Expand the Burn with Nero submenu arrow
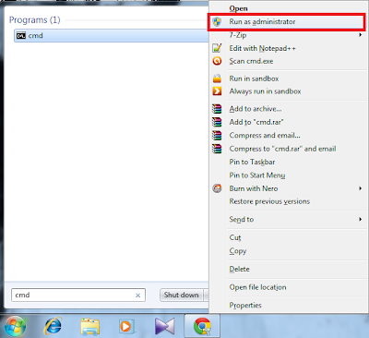Image resolution: width=369 pixels, height=338 pixels. tap(360, 188)
